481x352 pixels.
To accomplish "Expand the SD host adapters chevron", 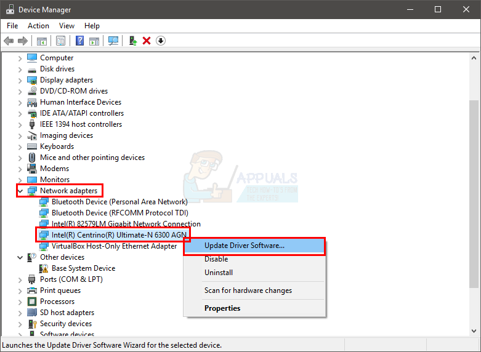I will (x=20, y=313).
